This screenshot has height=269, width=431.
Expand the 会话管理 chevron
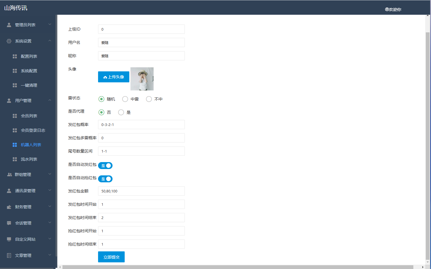pyautogui.click(x=50, y=223)
